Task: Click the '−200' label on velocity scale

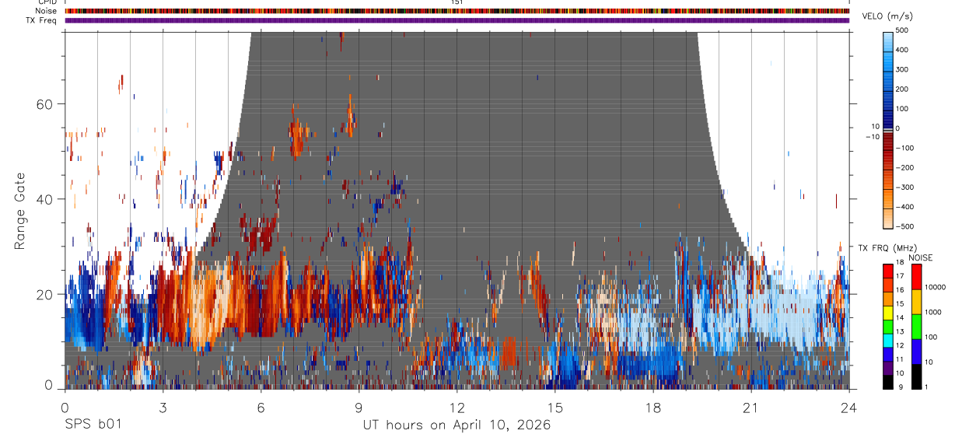Action: pos(905,167)
